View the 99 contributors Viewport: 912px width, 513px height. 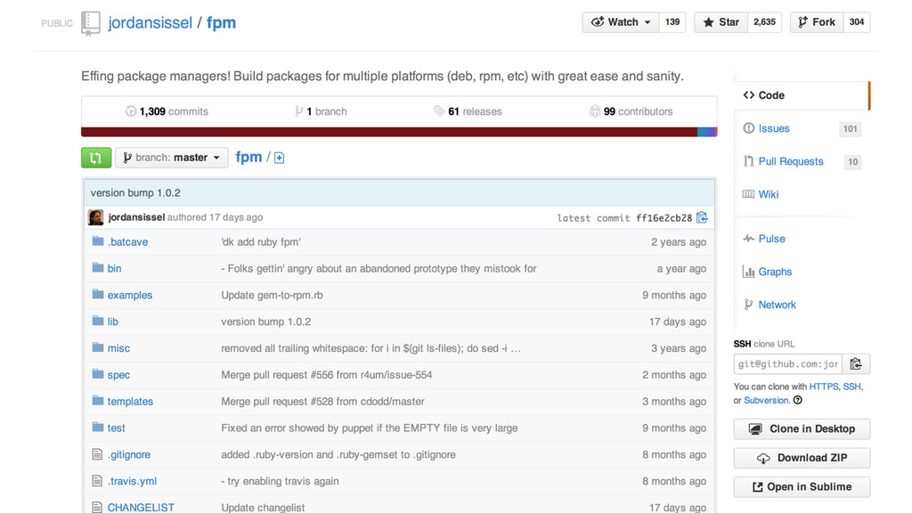631,111
